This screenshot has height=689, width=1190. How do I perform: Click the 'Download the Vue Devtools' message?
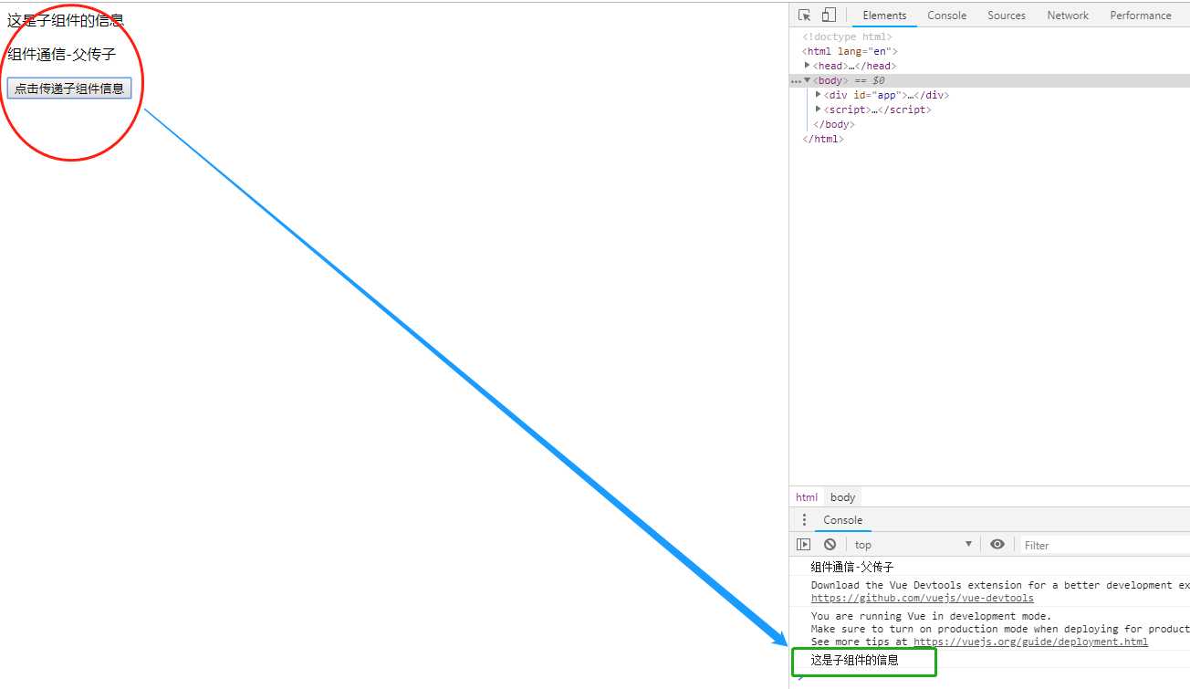pos(1000,585)
